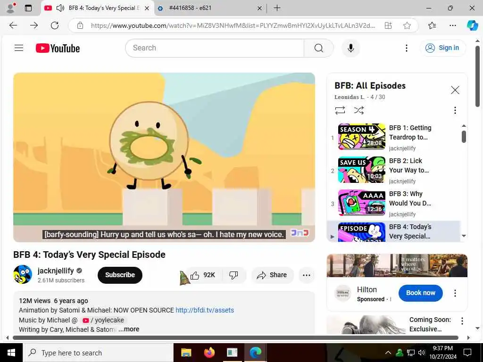
Task: Open a new tab
Action: 277,8
